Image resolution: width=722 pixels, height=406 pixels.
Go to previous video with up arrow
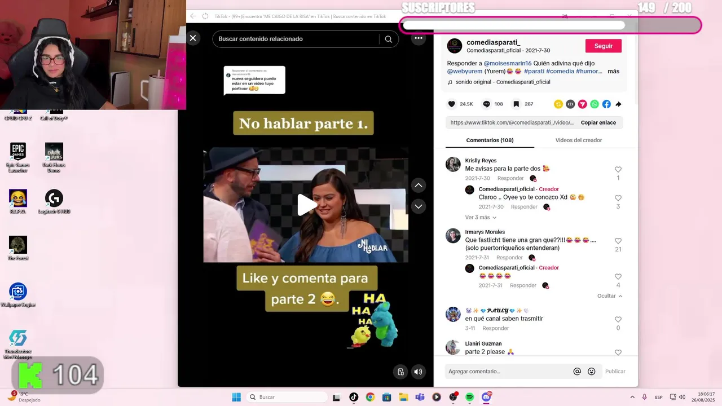point(418,186)
